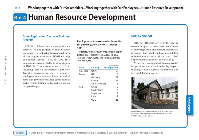199x140 pixels.
Task: Select the 'Area' column header
Action: (x=81, y=67)
